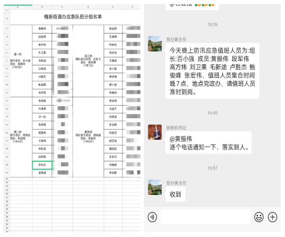Click the green-outlined selected cell
This screenshot has height=237, width=285.
click(42, 165)
